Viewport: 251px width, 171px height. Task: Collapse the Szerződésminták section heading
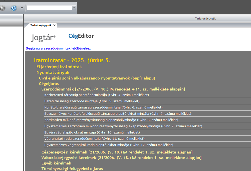[x=113, y=89]
